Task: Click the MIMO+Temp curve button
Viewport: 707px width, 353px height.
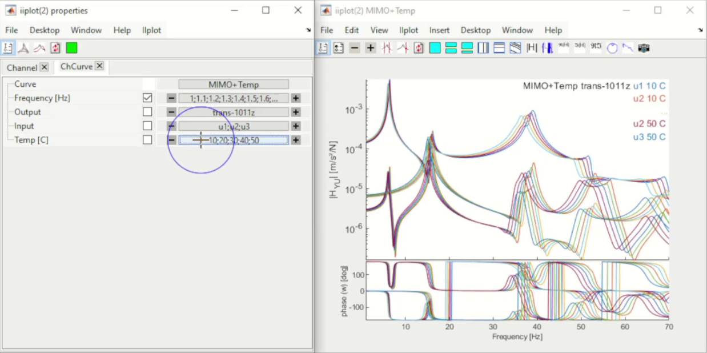Action: 233,84
